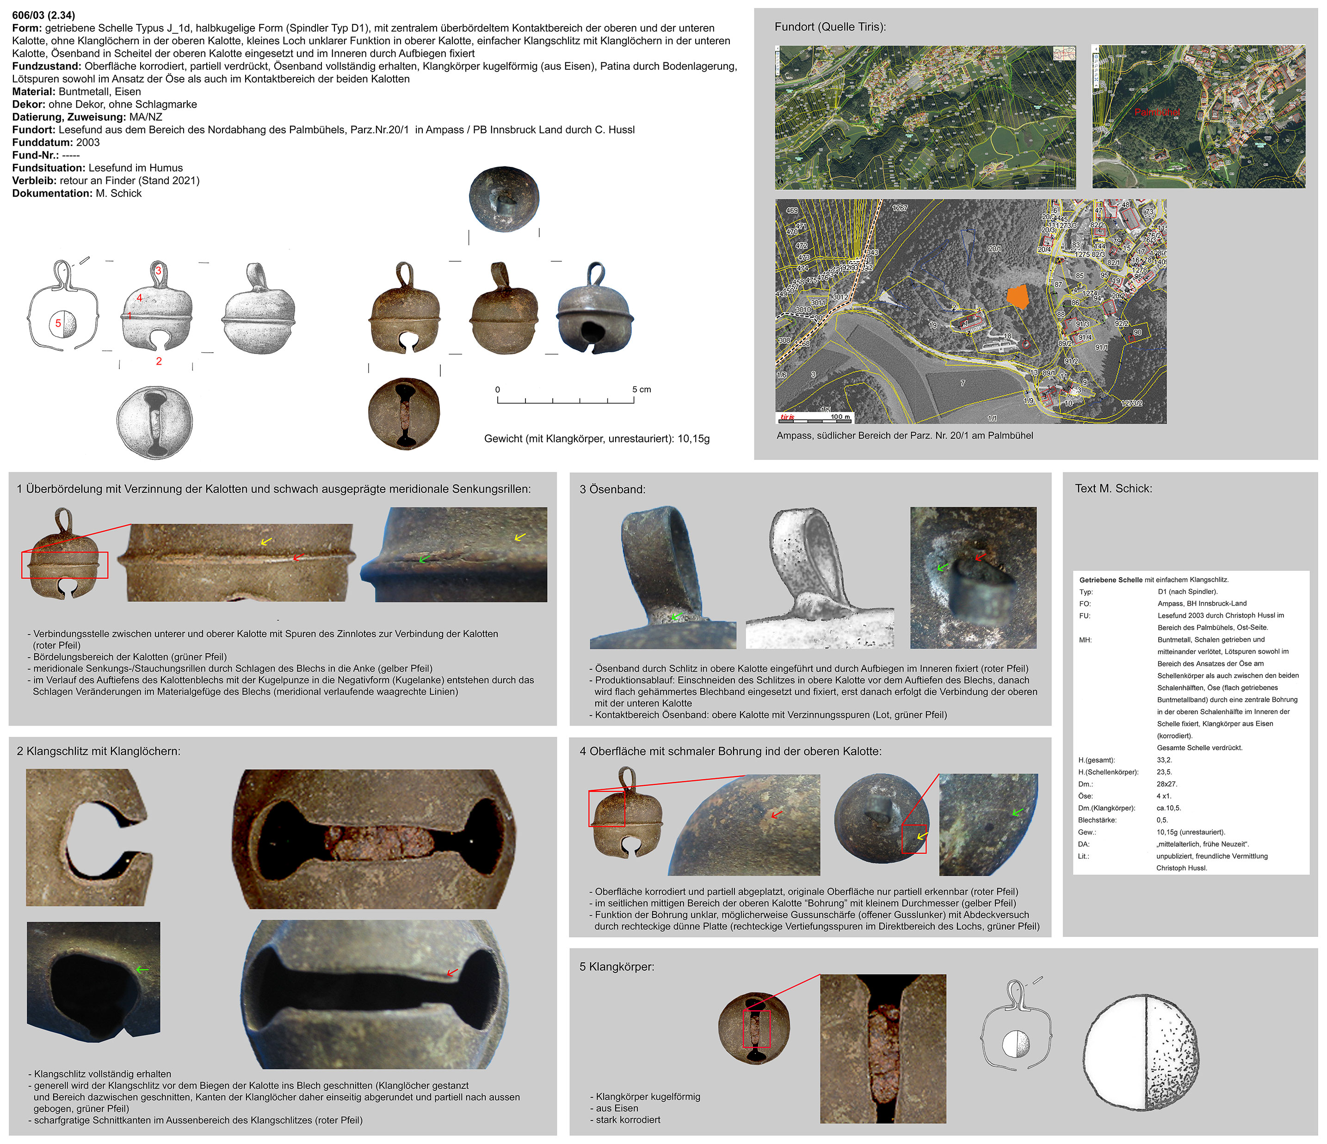The width and height of the screenshot is (1327, 1144).
Task: Click the '3 Ösenband:' section heading
Action: [612, 489]
